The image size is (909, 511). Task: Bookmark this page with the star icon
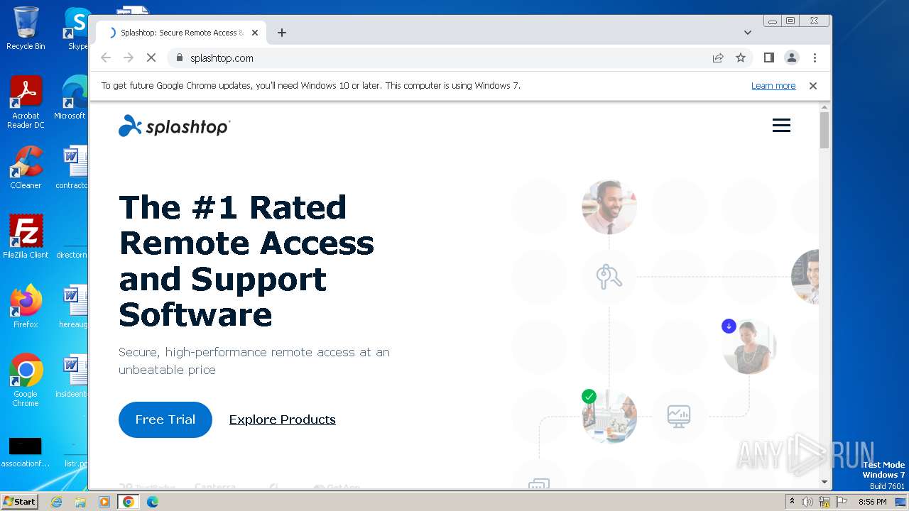click(x=741, y=58)
